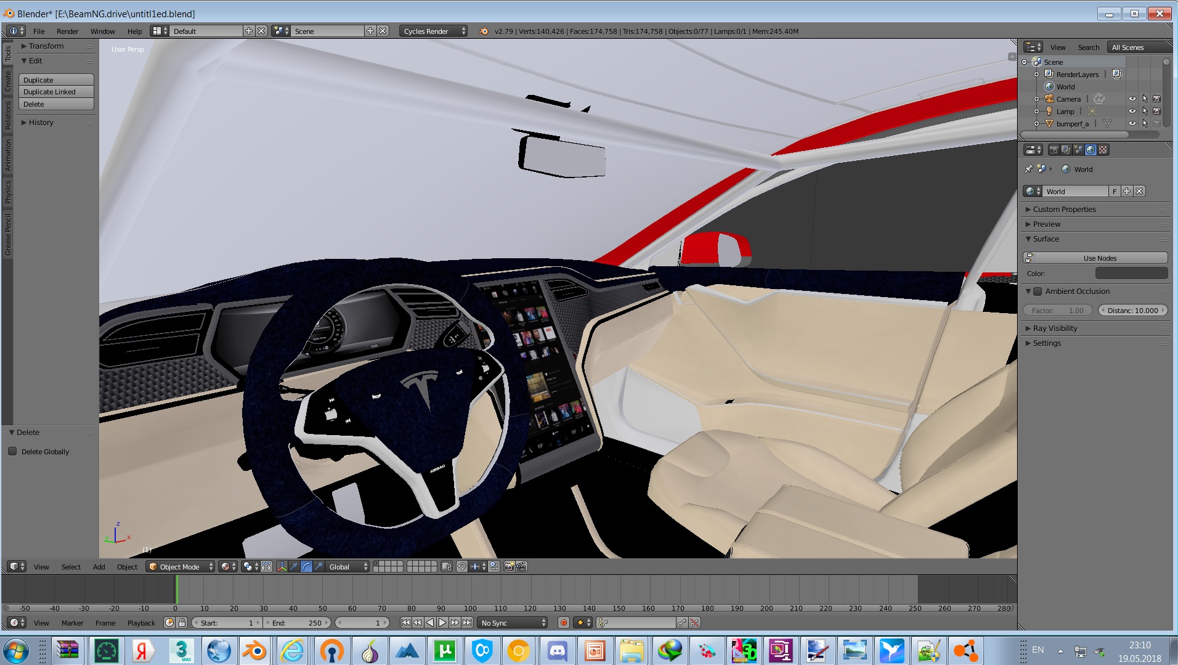
Task: Click the OpenGL render image camera icon
Action: click(x=509, y=566)
